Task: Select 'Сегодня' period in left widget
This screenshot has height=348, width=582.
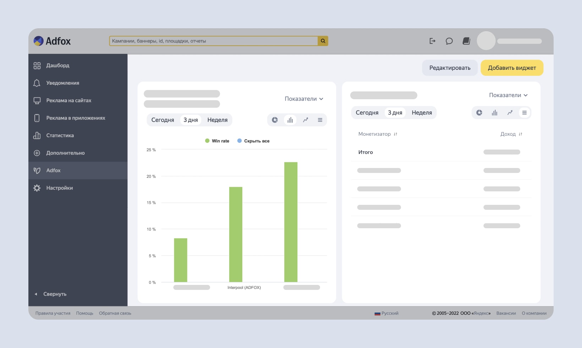Action: click(x=163, y=120)
